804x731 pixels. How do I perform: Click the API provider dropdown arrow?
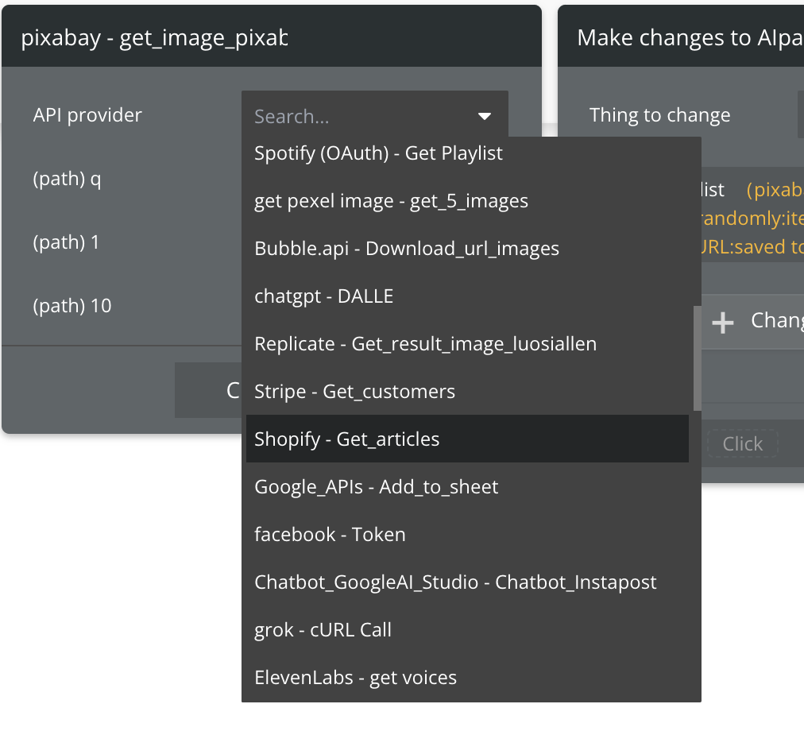484,117
